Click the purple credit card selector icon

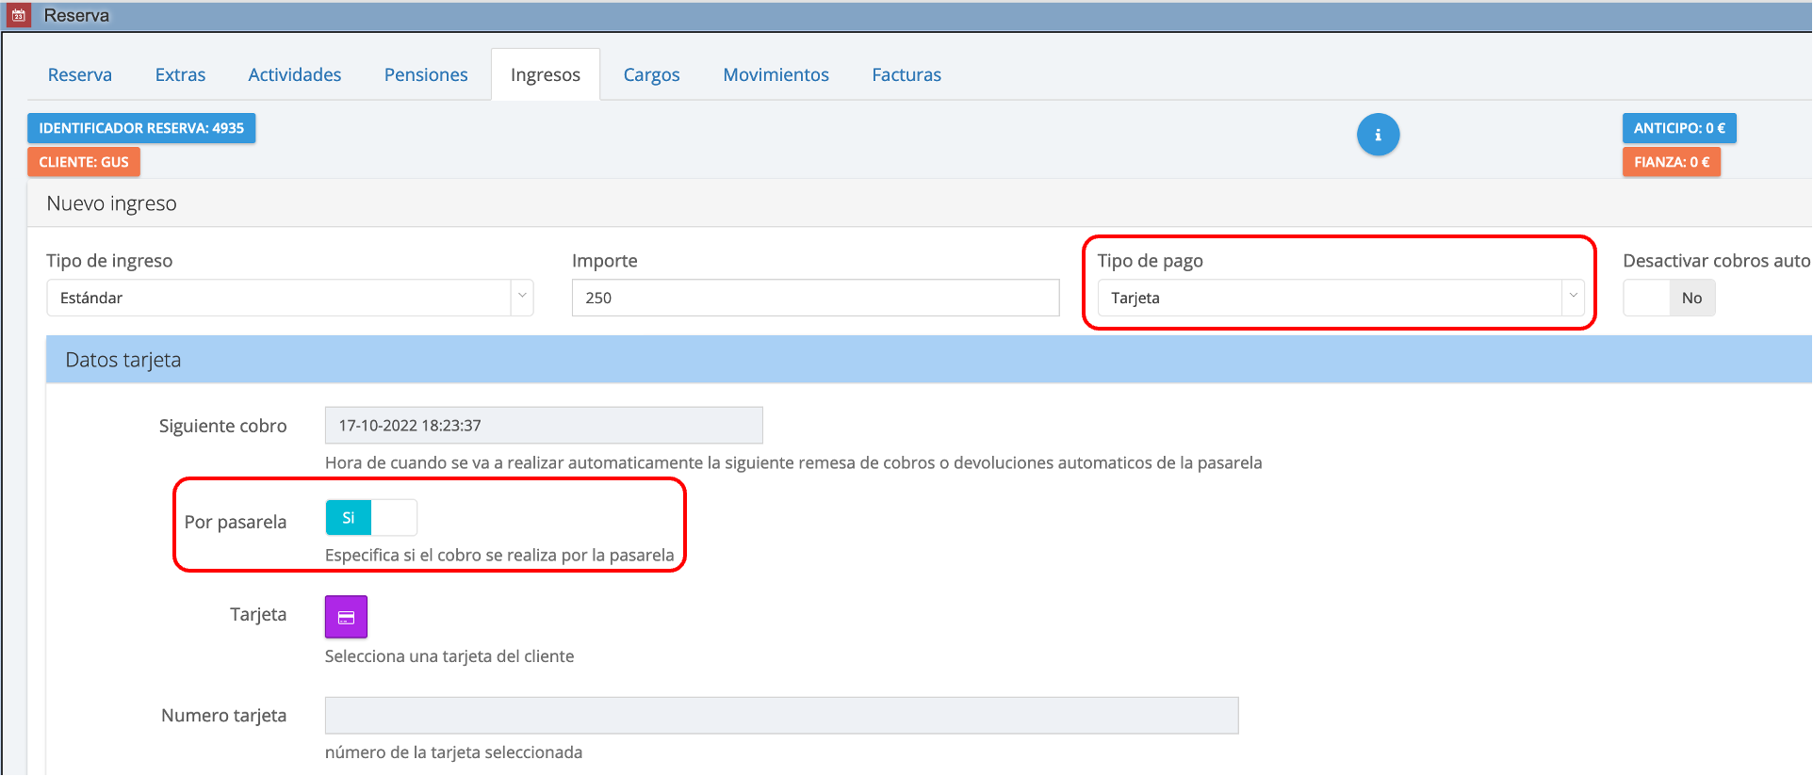click(x=346, y=617)
